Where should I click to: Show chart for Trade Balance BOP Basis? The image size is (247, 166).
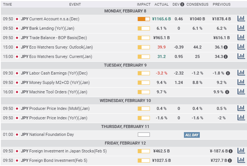click(x=241, y=37)
